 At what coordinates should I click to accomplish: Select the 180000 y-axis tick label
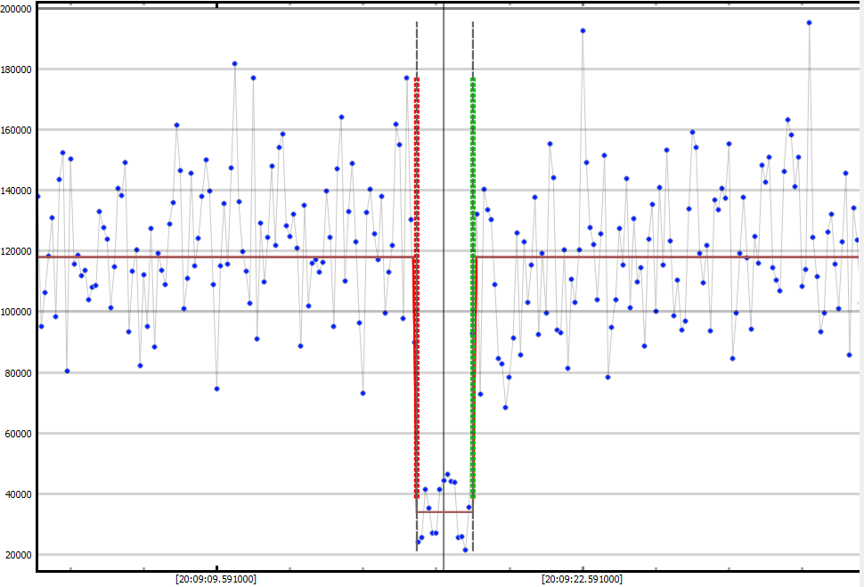pyautogui.click(x=17, y=69)
